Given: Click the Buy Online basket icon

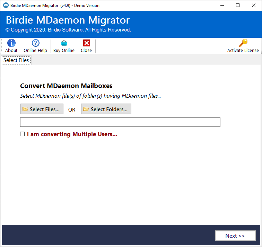Looking at the screenshot, I should 64,43.
